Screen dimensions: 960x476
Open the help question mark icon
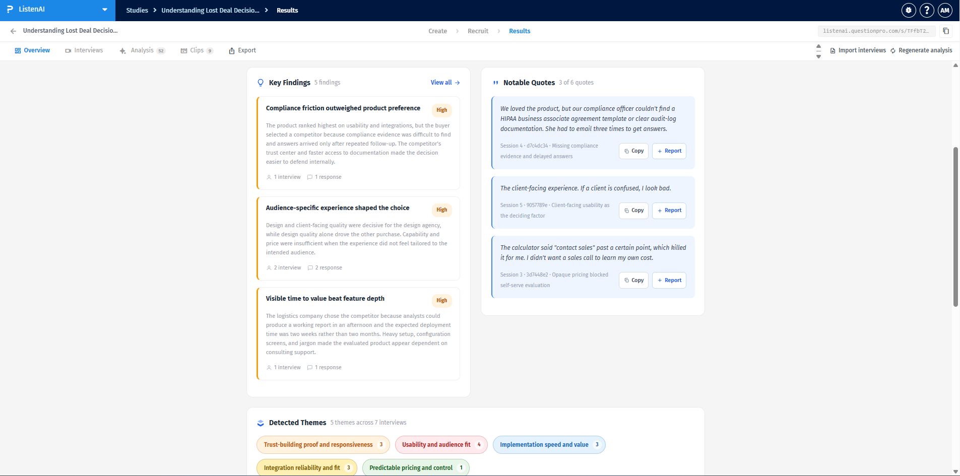click(927, 10)
